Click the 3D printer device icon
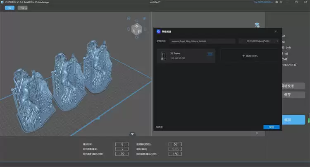Image resolution: width=310 pixels, height=167 pixels. click(x=163, y=56)
